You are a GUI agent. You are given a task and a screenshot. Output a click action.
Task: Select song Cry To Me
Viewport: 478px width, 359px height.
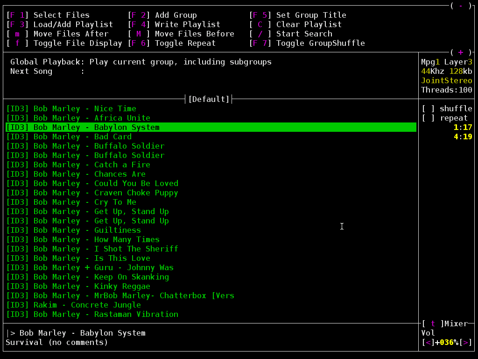point(211,202)
